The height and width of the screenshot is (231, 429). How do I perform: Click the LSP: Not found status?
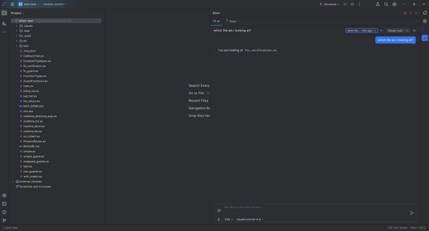click(x=397, y=228)
